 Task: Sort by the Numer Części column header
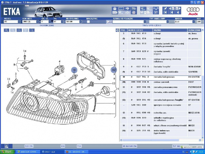tap(140, 30)
